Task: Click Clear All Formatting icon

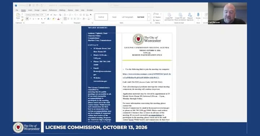Action: (60, 15)
